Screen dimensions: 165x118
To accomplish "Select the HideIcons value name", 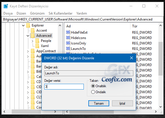I will (79, 38).
